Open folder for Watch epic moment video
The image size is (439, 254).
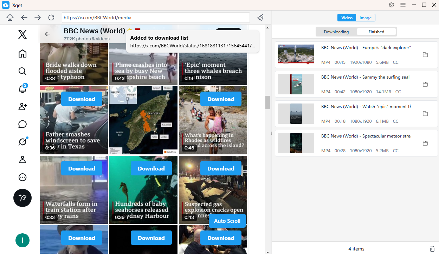point(425,114)
